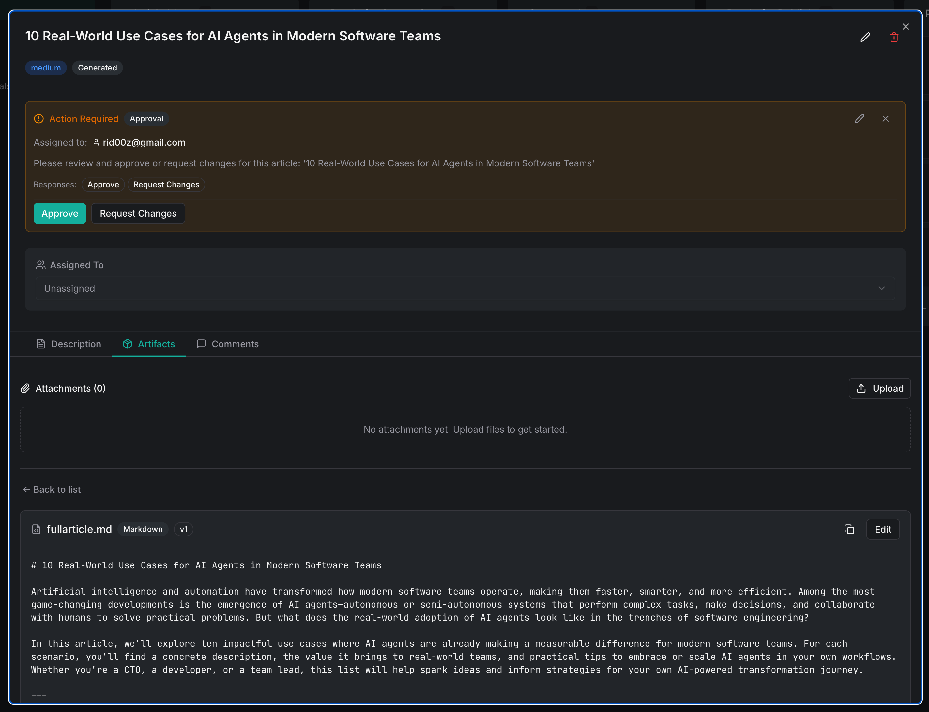Click the Action Required warning icon

coord(38,119)
